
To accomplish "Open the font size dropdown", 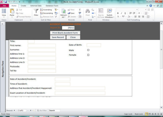I will coord(146,10).
